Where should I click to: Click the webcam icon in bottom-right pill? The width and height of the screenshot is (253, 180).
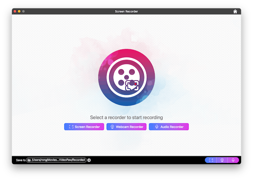click(x=222, y=160)
